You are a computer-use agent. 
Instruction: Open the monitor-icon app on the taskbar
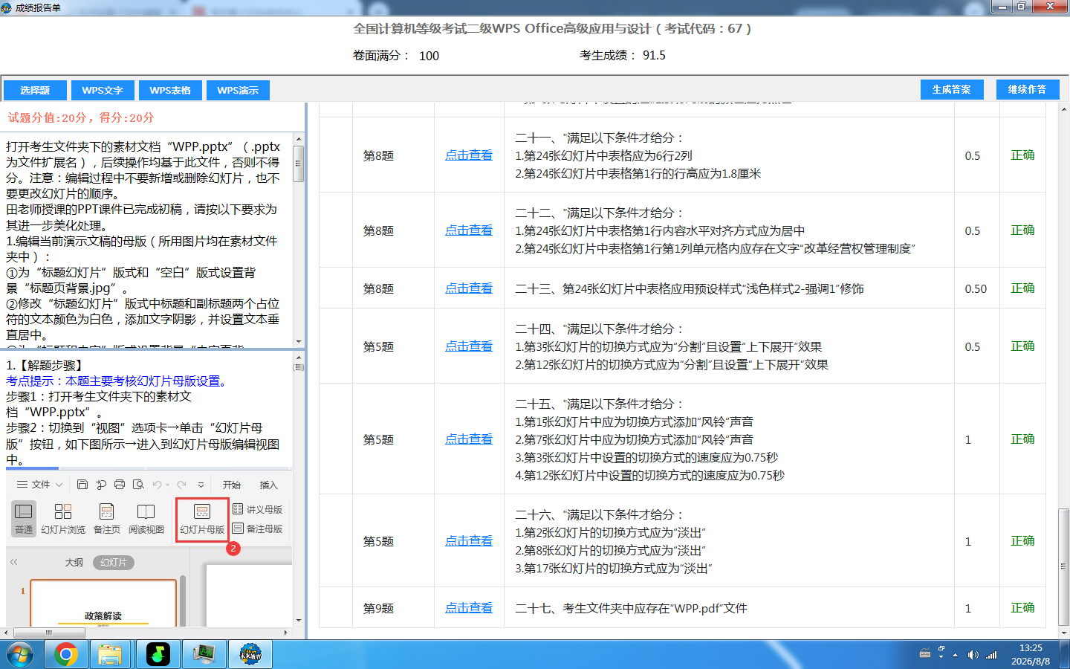point(204,655)
